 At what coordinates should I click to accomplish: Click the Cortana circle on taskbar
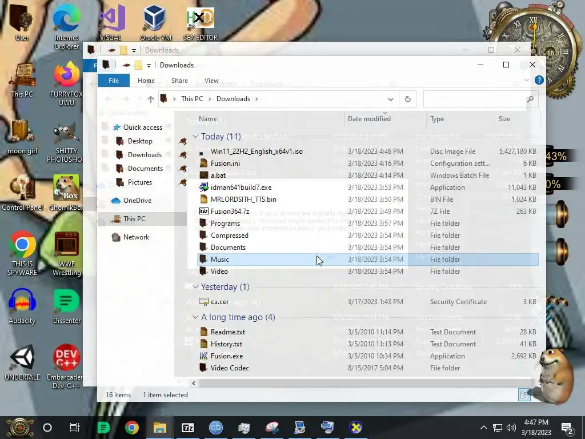47,428
